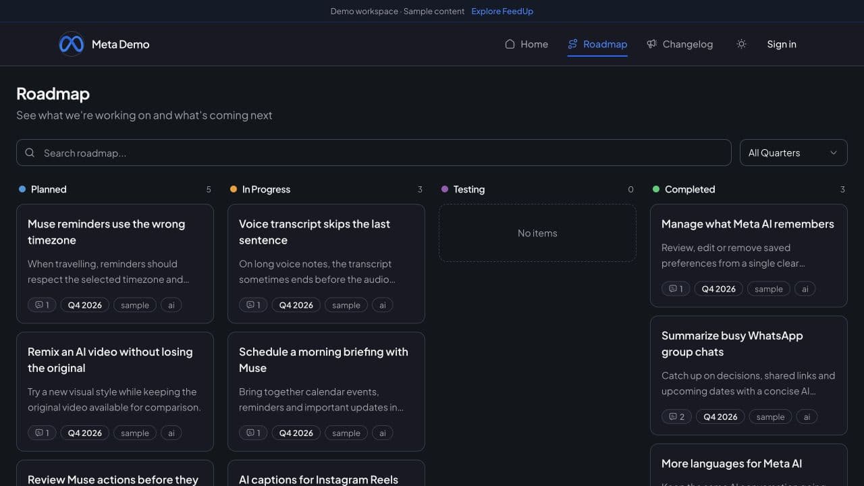Click ai tag on Schedule a morning briefing card
The height and width of the screenshot is (486, 864).
pos(383,433)
